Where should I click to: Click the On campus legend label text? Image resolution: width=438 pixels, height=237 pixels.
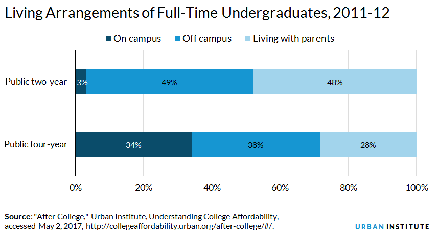click(x=137, y=38)
